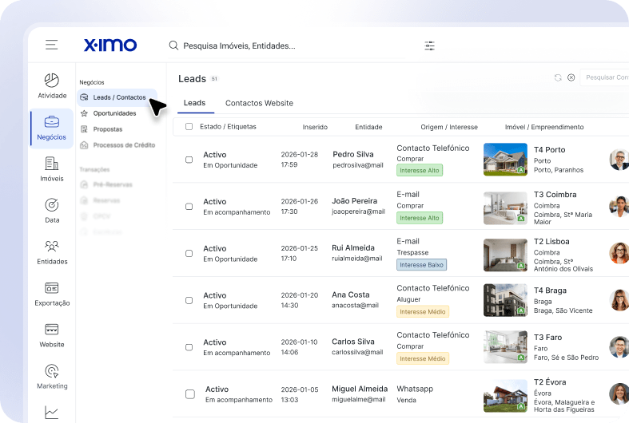This screenshot has width=629, height=423.
Task: Click the refresh icon next to Leads search
Action: click(x=558, y=77)
